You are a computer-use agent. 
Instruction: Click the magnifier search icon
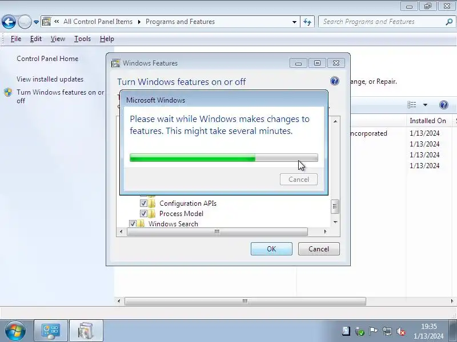[449, 22]
